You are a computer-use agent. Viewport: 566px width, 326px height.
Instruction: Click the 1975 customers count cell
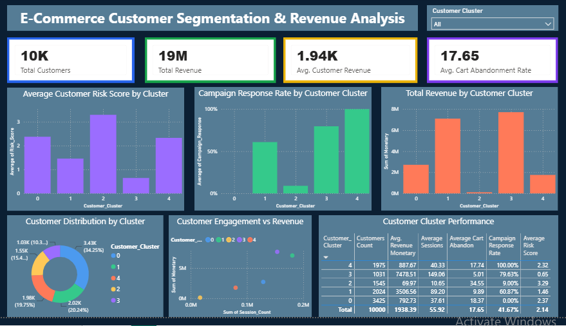coord(379,265)
